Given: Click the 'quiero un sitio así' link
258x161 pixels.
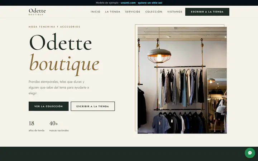Looking at the screenshot, I should click(150, 3).
